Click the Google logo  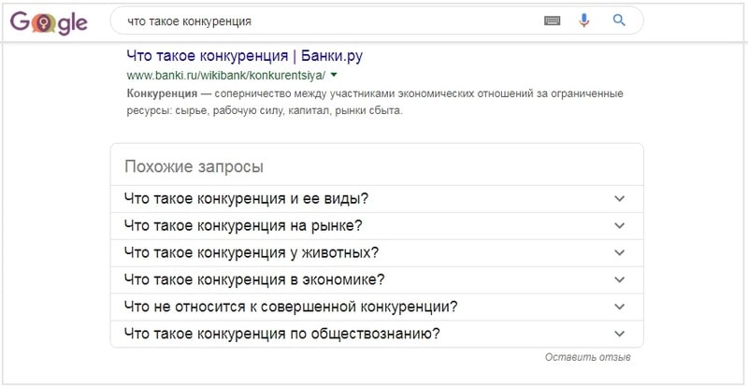[x=50, y=22]
